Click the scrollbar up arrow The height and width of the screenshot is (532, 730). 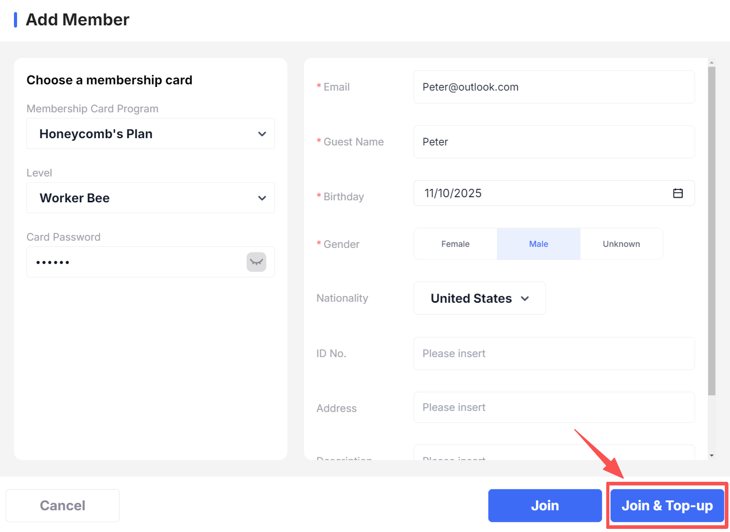coord(711,63)
